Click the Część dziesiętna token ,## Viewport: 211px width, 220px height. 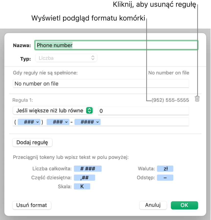click(x=84, y=178)
